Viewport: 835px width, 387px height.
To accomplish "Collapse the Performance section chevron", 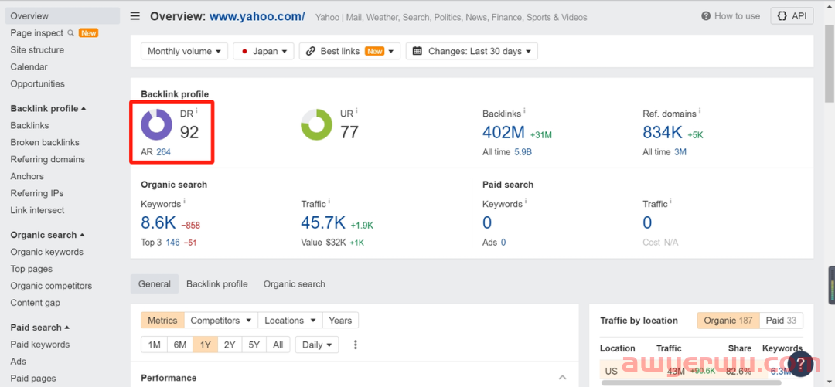I will click(562, 378).
